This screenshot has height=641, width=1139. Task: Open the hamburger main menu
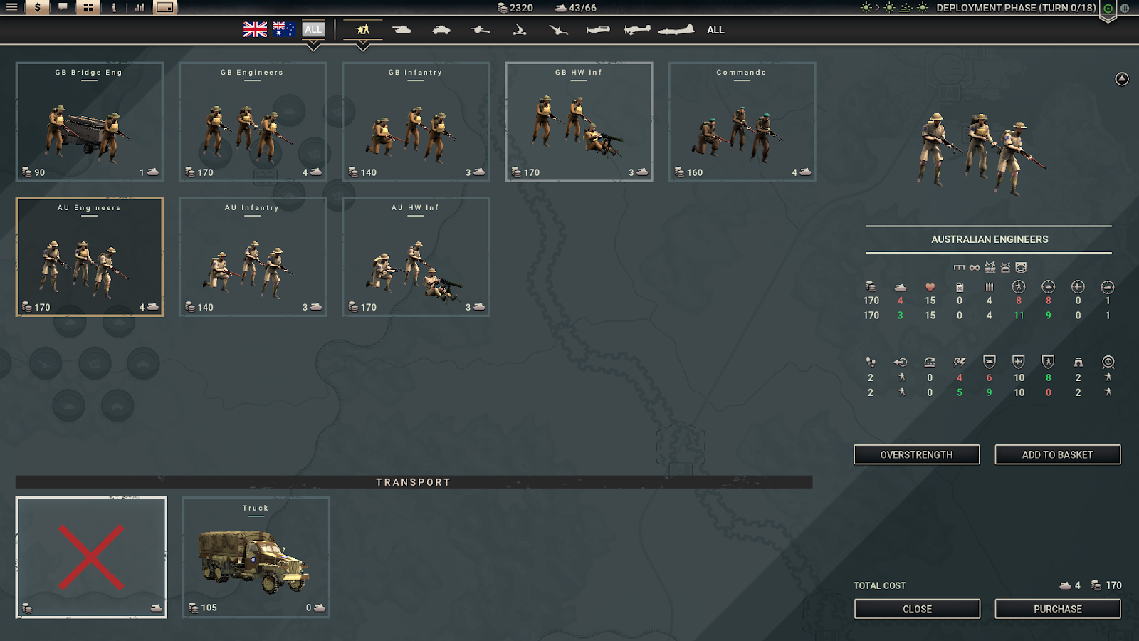click(x=11, y=7)
